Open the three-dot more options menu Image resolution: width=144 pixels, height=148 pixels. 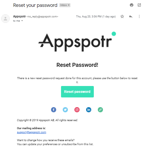(x=139, y=17)
